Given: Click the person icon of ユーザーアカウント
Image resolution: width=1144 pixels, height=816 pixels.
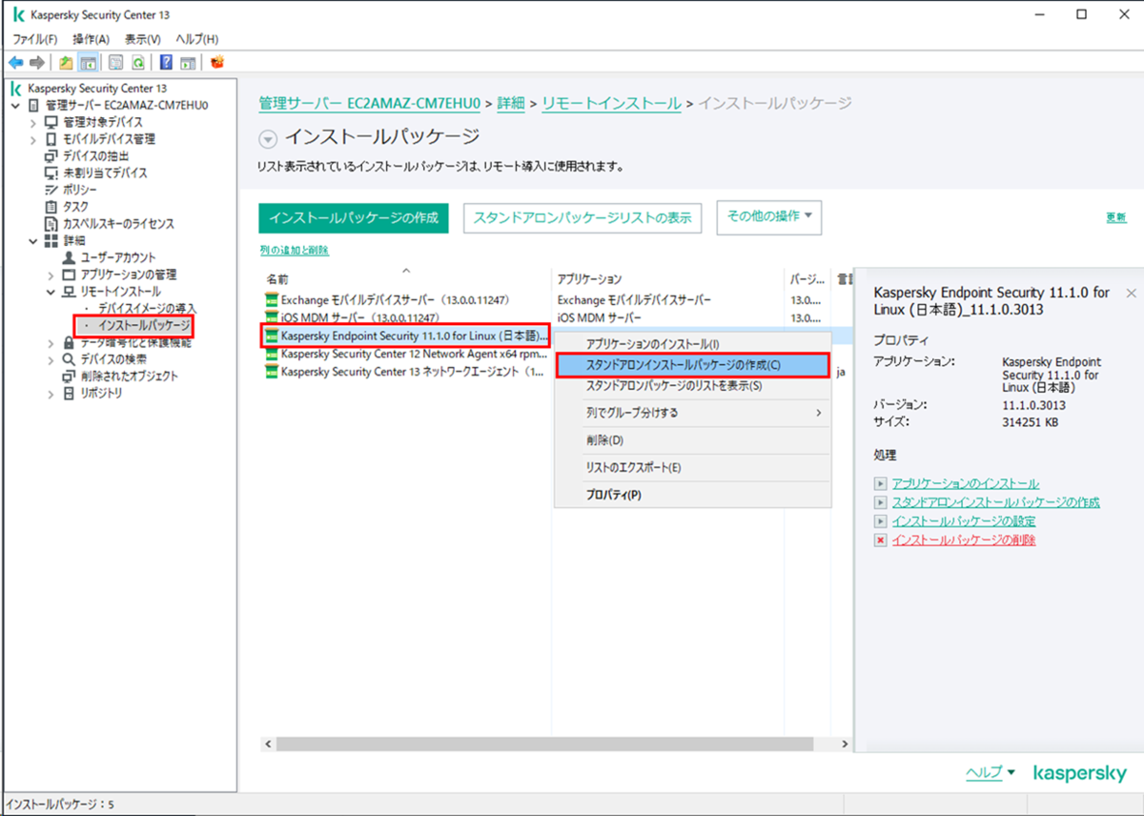Looking at the screenshot, I should click(69, 257).
